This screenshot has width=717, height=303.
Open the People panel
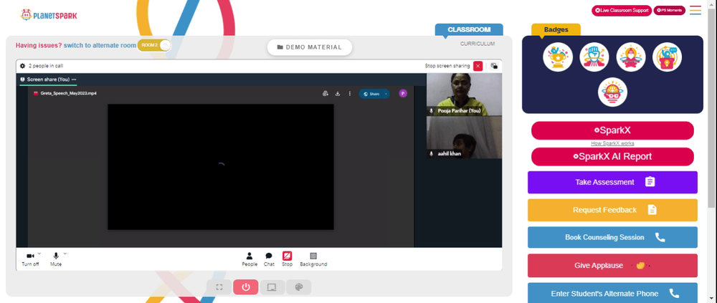click(x=250, y=259)
